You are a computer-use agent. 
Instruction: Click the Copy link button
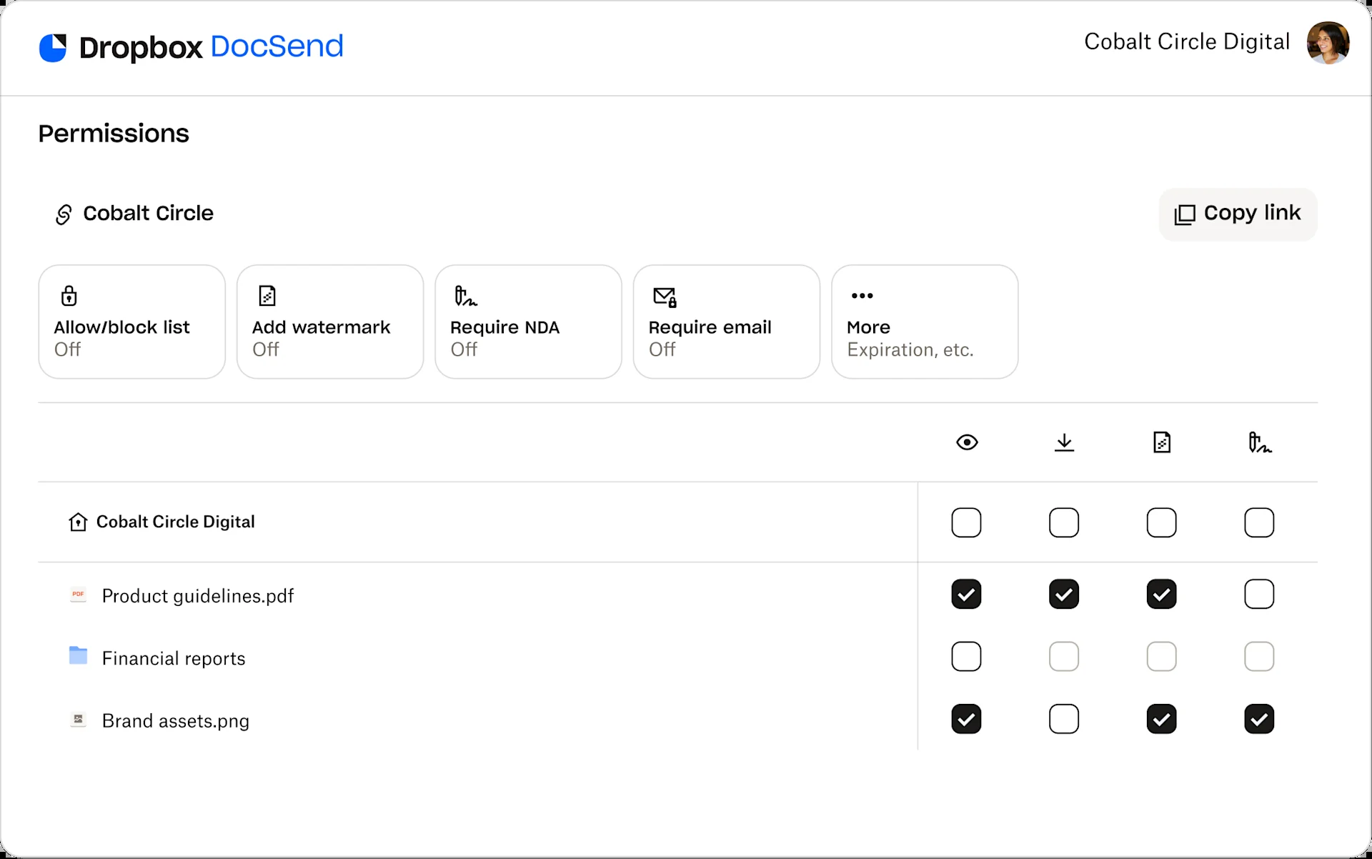1238,214
